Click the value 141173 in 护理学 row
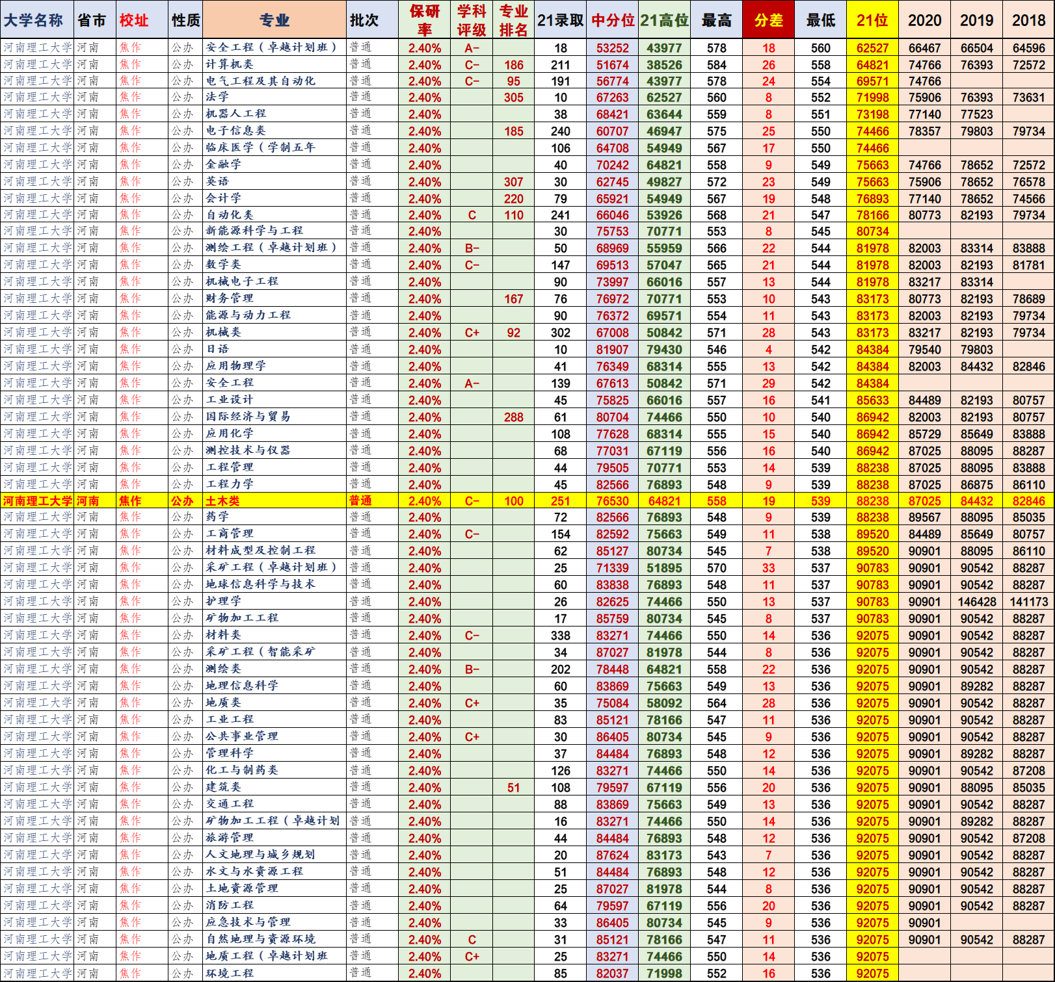 pyautogui.click(x=1029, y=602)
